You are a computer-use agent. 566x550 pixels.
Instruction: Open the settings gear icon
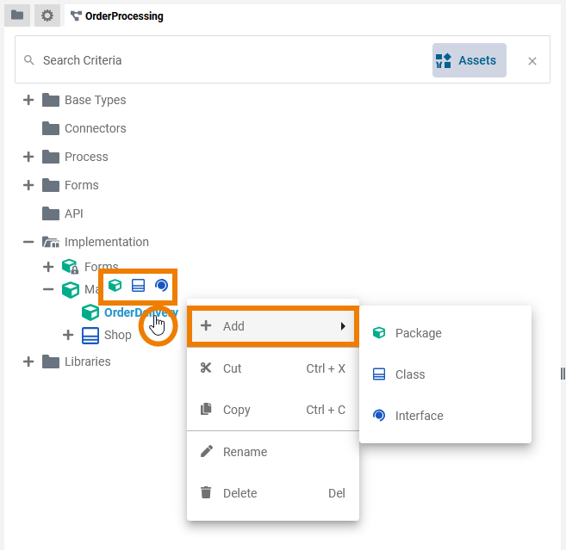47,15
